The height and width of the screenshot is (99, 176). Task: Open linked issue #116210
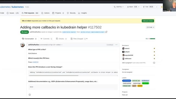[x=35, y=62]
